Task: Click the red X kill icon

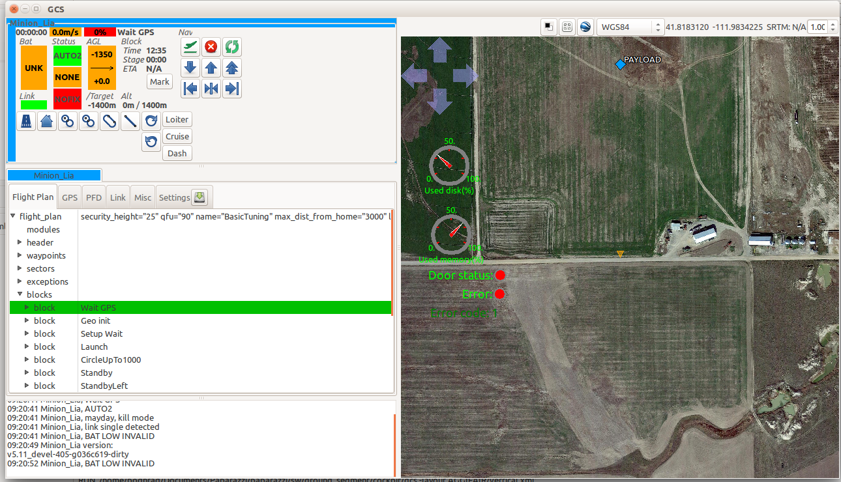Action: 211,47
